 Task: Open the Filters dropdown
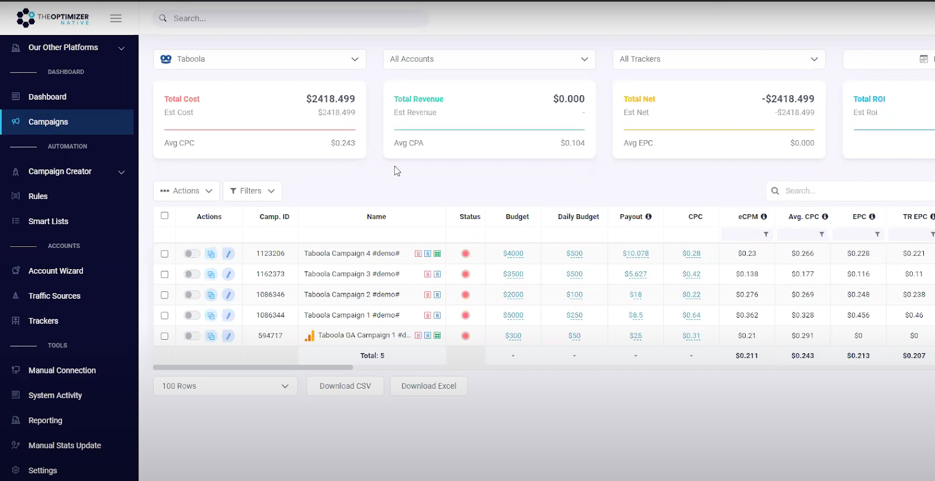pos(252,191)
